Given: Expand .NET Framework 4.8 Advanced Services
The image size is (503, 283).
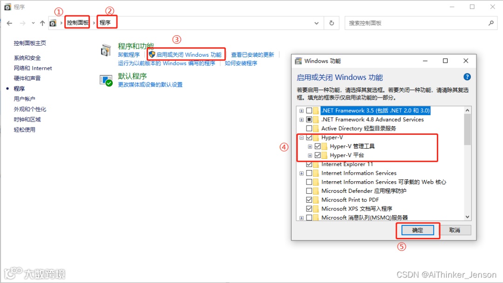Looking at the screenshot, I should click(301, 120).
